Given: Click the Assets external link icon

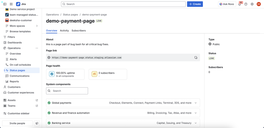Looking at the screenshot, I should coord(37,100).
